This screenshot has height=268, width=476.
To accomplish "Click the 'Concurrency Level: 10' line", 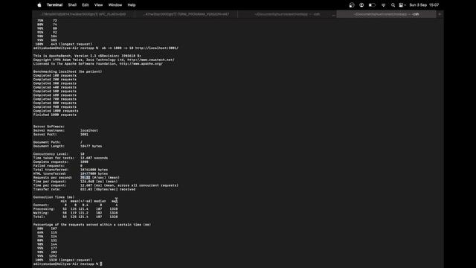I will click(59, 154).
